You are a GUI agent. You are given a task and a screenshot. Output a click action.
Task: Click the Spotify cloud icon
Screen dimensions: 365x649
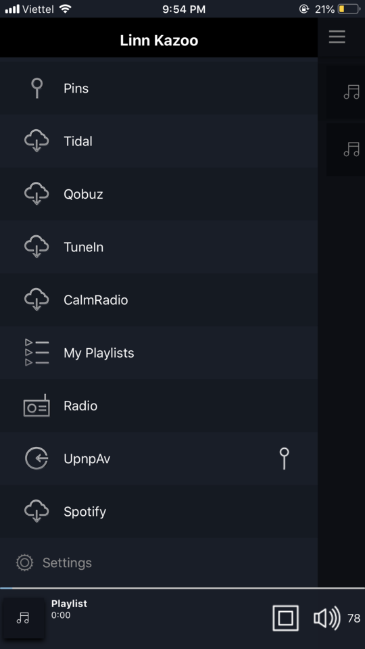pyautogui.click(x=36, y=511)
